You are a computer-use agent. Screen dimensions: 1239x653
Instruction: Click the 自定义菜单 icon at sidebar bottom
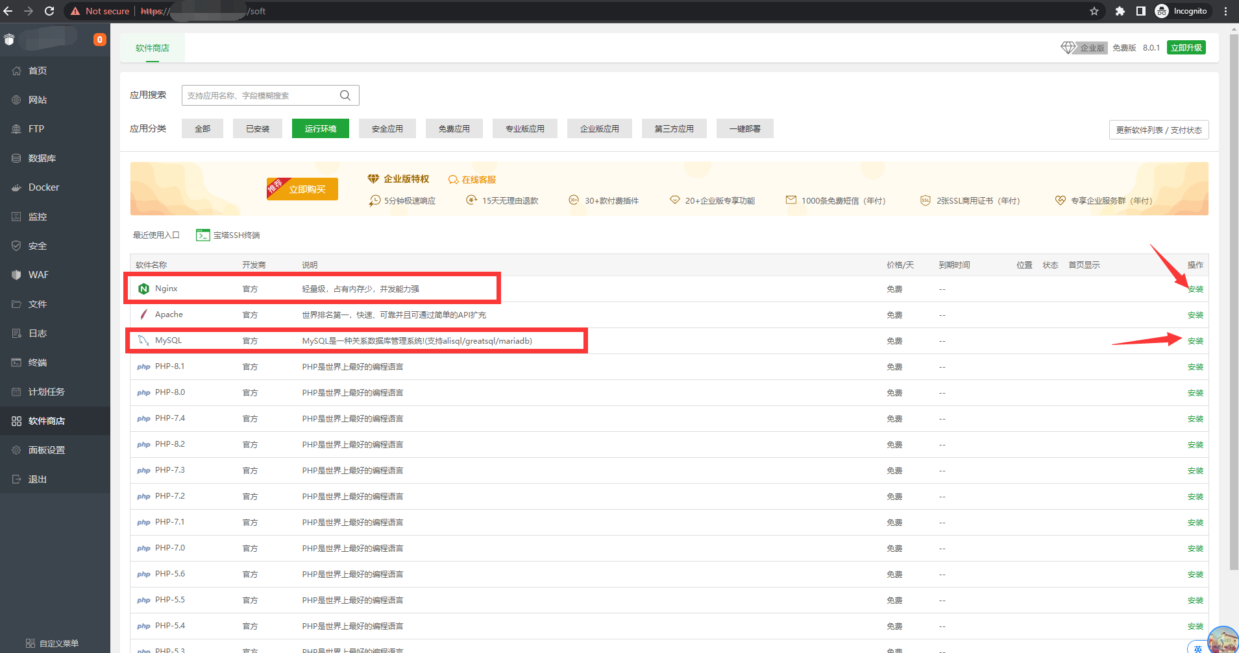tap(31, 643)
